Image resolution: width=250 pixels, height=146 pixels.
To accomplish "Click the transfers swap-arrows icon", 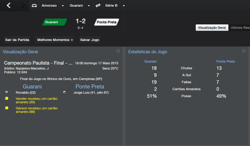I will tap(98, 6).
